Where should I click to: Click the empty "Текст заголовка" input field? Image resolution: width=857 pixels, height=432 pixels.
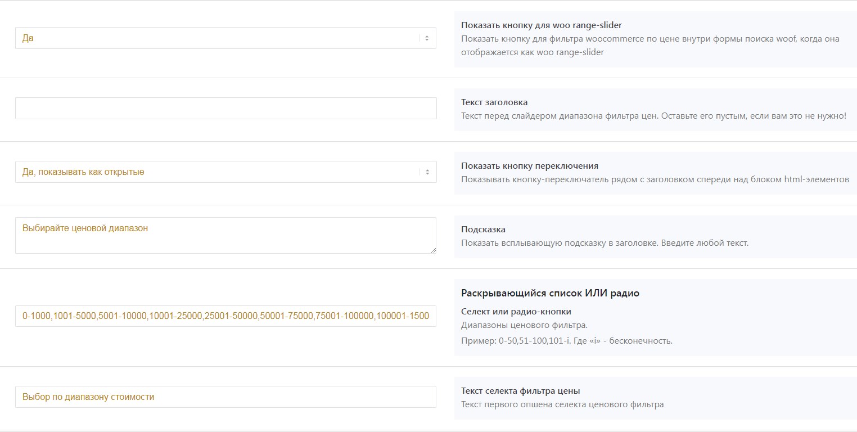[x=225, y=108]
